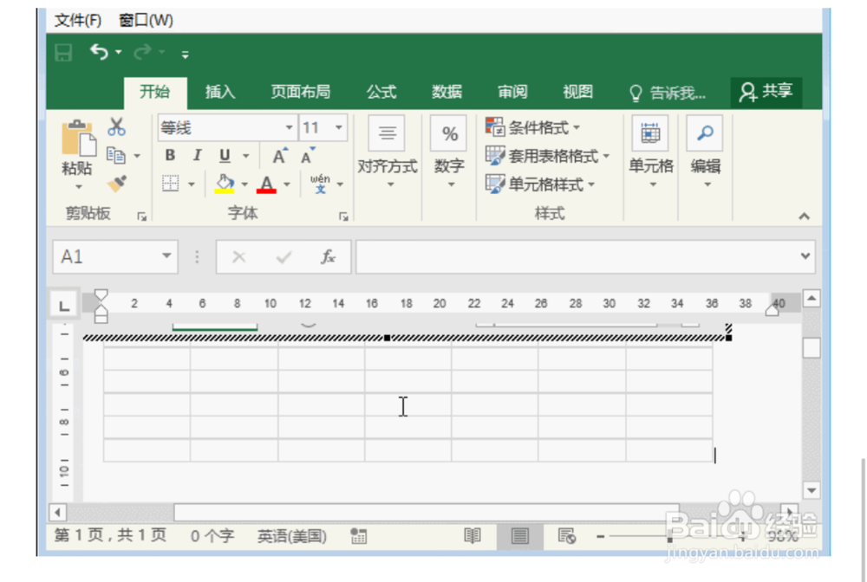Open the 页面布局 tab
867x582 pixels.
[300, 92]
